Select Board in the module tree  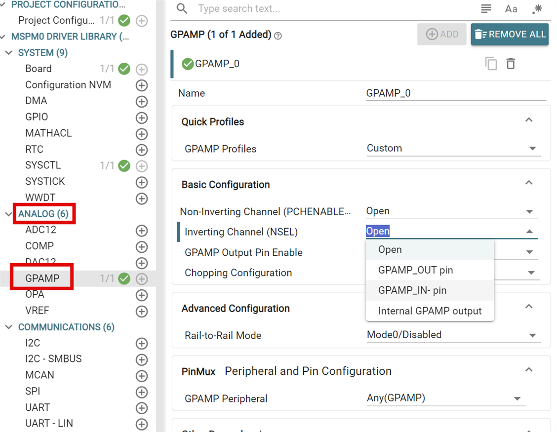(x=39, y=69)
